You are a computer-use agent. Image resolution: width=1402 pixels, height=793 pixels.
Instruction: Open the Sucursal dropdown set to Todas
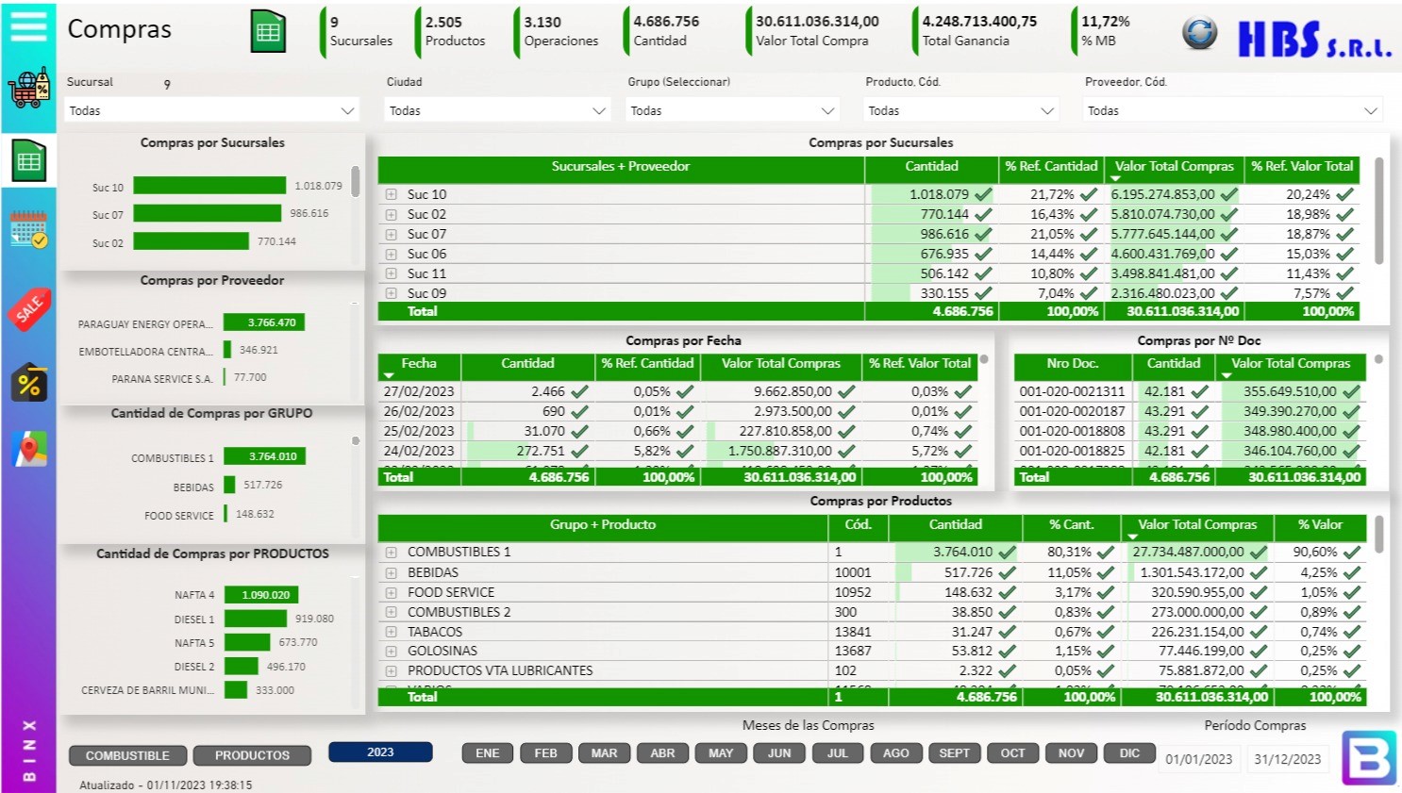coord(212,110)
